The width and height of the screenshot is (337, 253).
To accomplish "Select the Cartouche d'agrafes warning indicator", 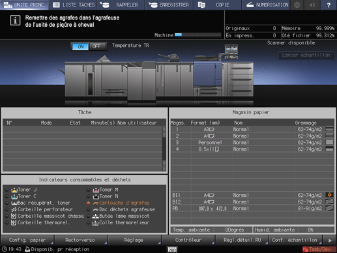I will (x=89, y=203).
